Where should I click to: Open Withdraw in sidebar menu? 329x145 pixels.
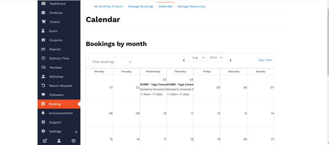point(56,77)
